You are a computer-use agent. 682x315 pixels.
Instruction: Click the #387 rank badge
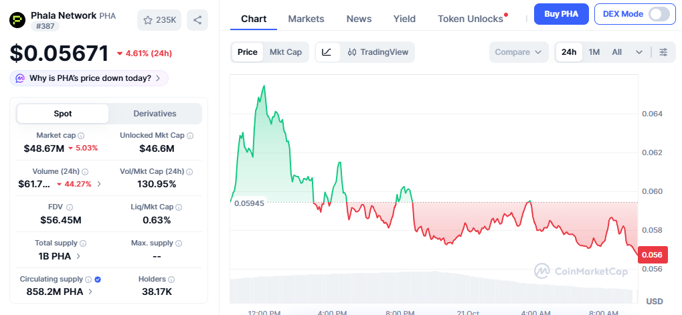(x=45, y=26)
